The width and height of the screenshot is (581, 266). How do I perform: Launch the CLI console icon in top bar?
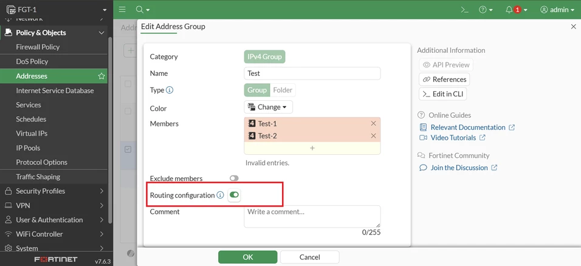tap(465, 10)
